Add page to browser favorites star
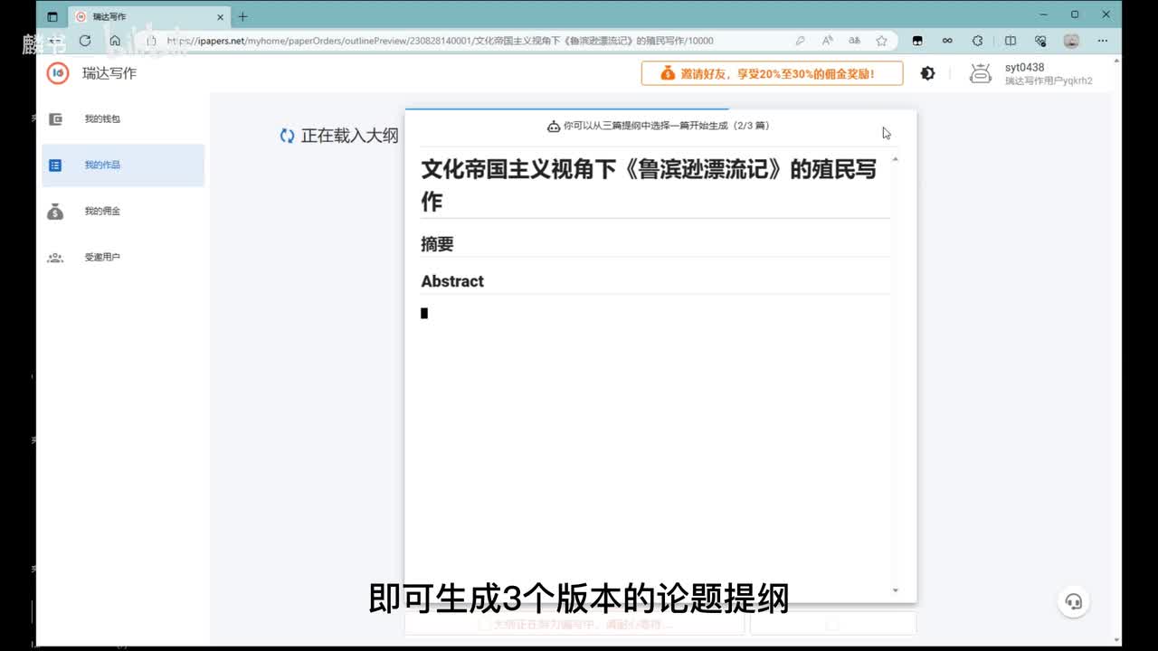The image size is (1158, 651). coord(881,41)
